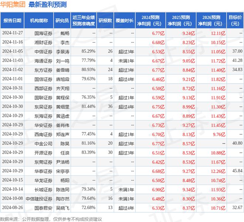
Task: Click 6.42亿 in the 东莞证券 row
Action: [x=158, y=162]
